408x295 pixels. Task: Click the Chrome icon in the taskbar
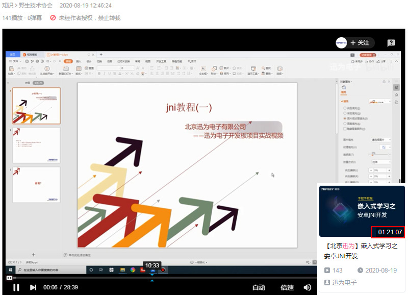133,270
